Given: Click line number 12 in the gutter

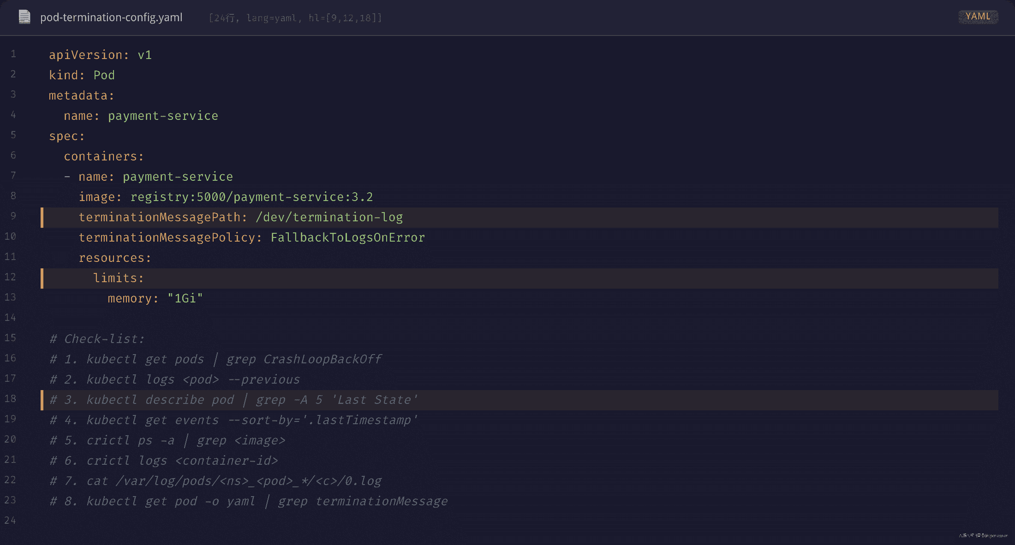Looking at the screenshot, I should point(10,277).
